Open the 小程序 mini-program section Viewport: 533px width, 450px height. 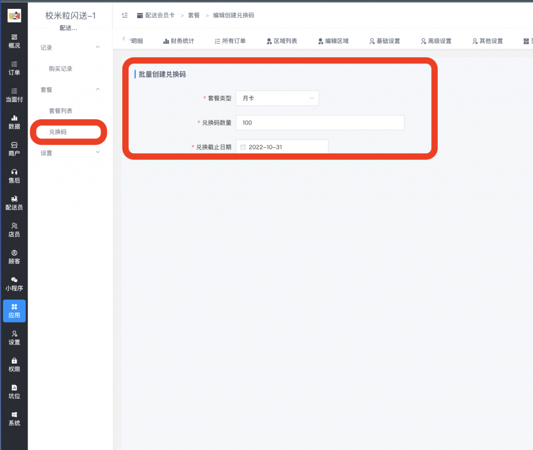coord(14,284)
